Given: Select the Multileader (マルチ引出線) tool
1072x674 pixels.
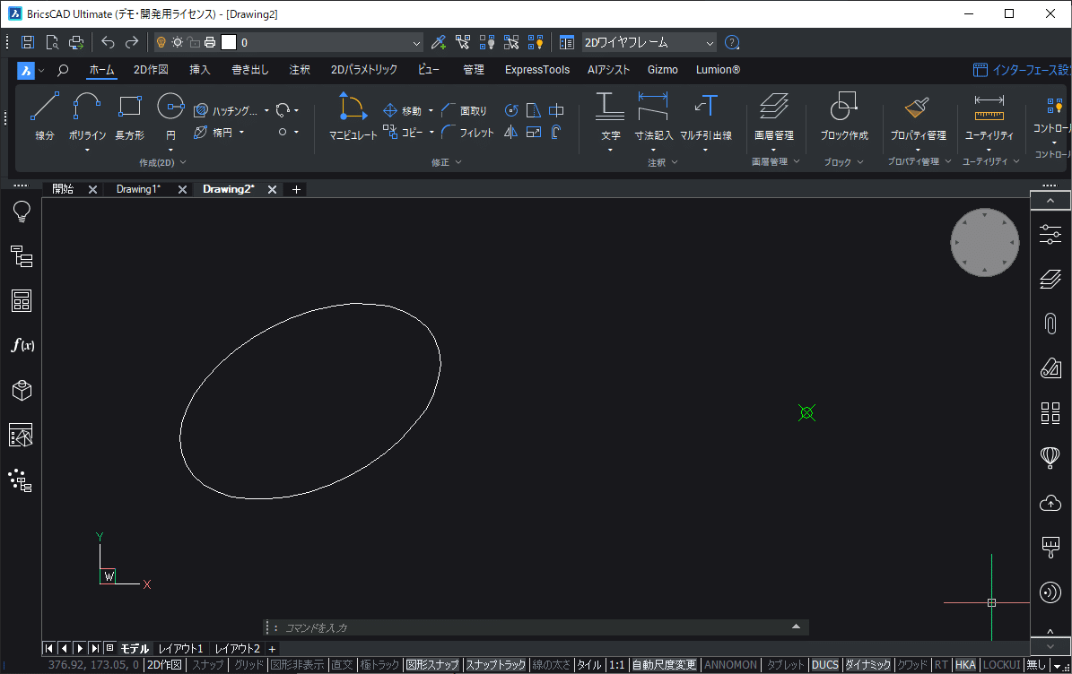Looking at the screenshot, I should [706, 116].
